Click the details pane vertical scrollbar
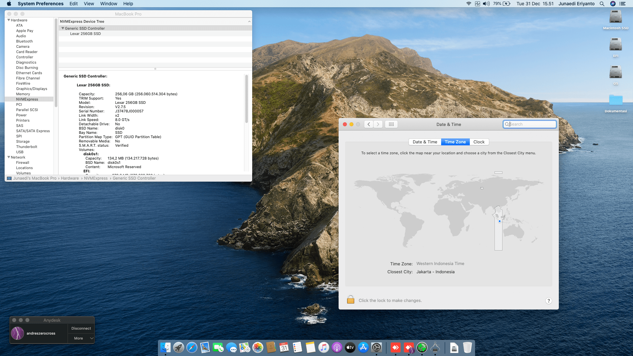The height and width of the screenshot is (356, 633). (x=246, y=99)
